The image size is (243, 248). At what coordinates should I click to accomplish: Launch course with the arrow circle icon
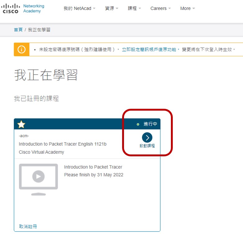(147, 138)
